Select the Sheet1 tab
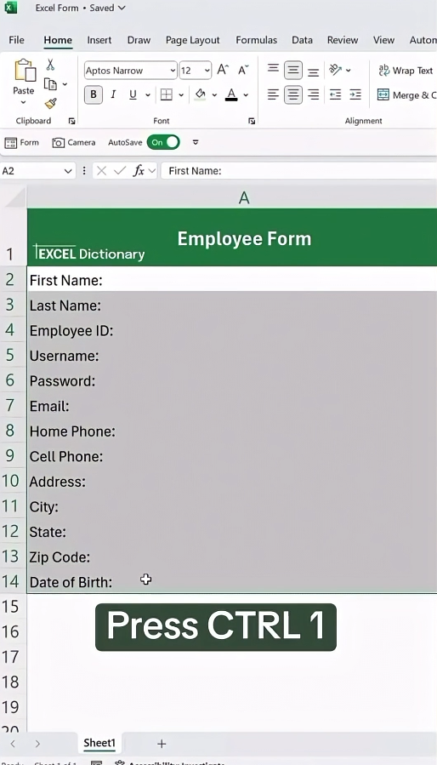437x765 pixels. click(99, 743)
